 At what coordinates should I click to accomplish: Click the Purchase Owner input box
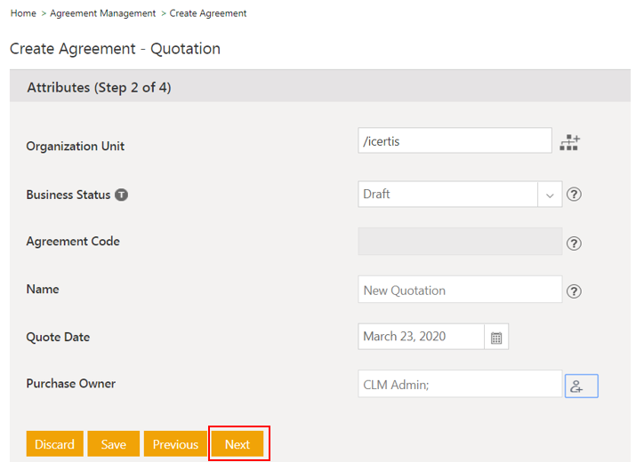(459, 385)
